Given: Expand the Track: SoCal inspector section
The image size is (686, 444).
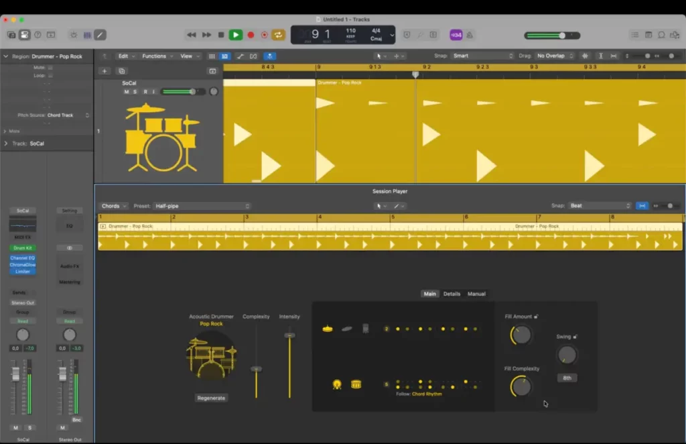Looking at the screenshot, I should click(6, 144).
